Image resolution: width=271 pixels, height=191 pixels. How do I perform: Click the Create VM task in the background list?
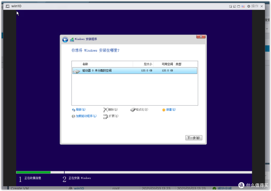(20, 188)
